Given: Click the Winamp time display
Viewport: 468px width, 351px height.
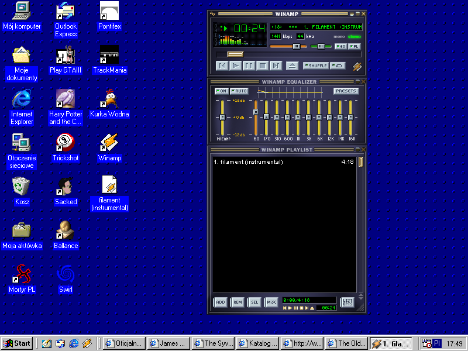Looking at the screenshot, I should tap(250, 29).
